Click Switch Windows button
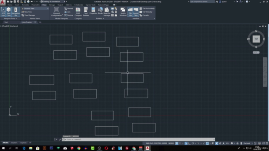 123,12
